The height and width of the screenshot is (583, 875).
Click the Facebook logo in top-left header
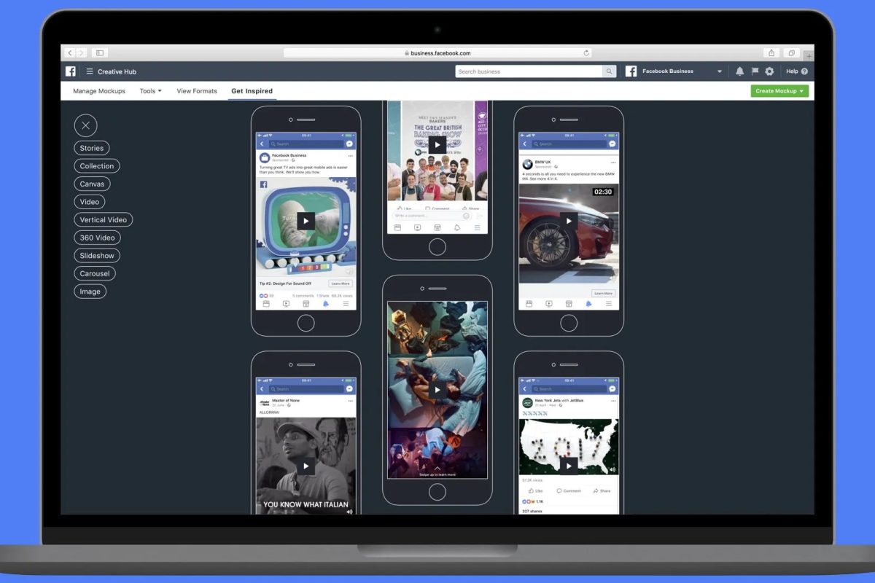pyautogui.click(x=71, y=71)
